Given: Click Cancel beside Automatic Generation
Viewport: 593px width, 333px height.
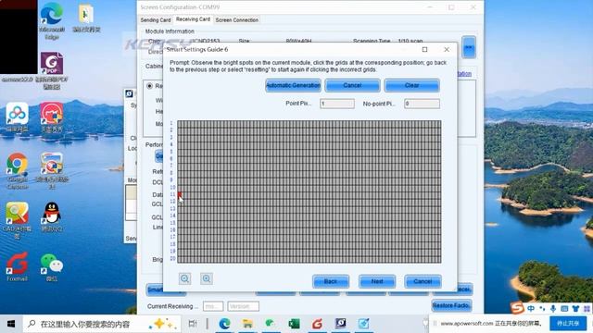Looking at the screenshot, I should tap(352, 85).
